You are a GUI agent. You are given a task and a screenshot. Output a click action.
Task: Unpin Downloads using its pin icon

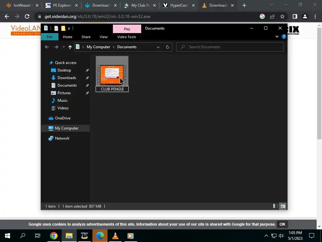pos(87,78)
